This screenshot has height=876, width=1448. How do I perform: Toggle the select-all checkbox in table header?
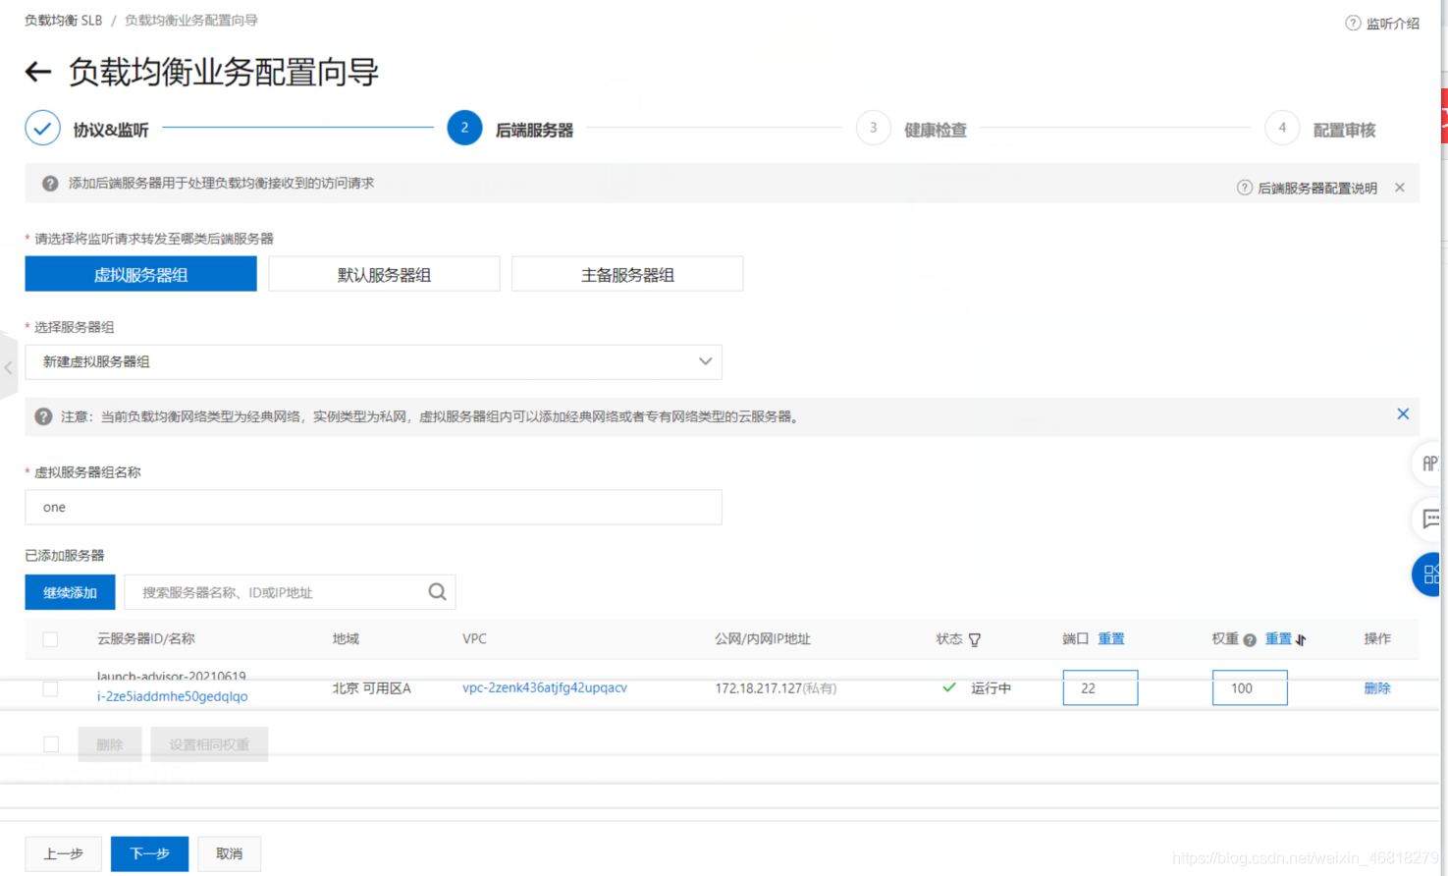[x=50, y=639]
